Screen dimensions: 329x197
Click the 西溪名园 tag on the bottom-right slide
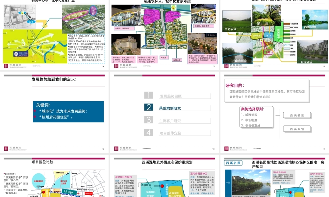click(x=233, y=163)
